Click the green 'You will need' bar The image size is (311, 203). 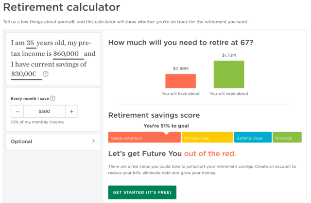pyautogui.click(x=229, y=74)
